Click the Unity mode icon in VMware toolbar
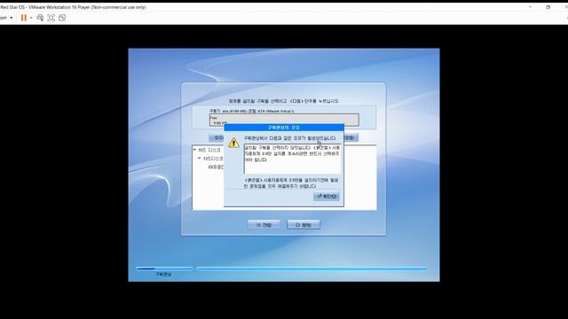 62,18
